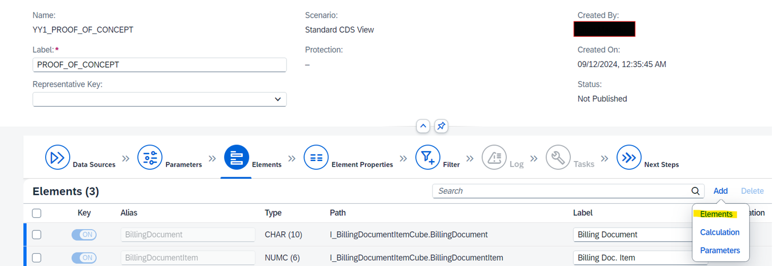
Task: Click the pin header icon
Action: (441, 126)
